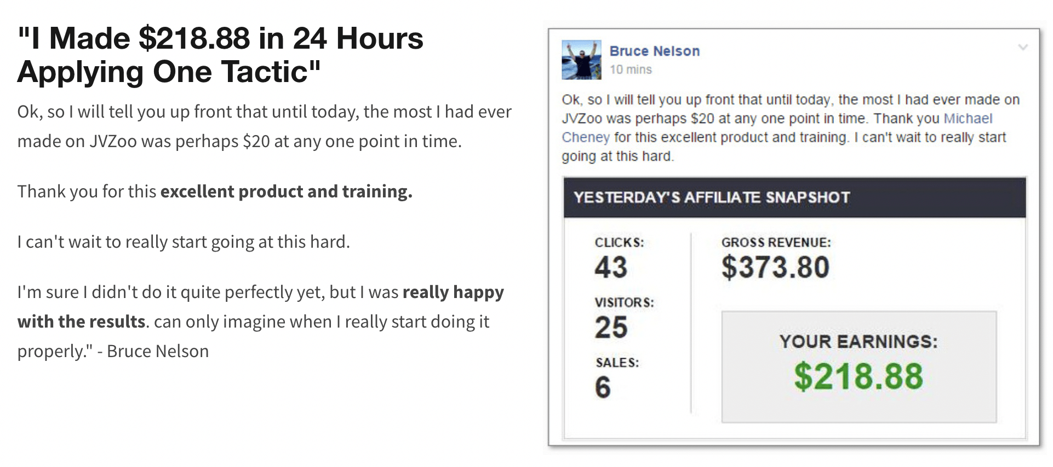The width and height of the screenshot is (1053, 467).
Task: Click the Sales count of 6
Action: [x=603, y=388]
